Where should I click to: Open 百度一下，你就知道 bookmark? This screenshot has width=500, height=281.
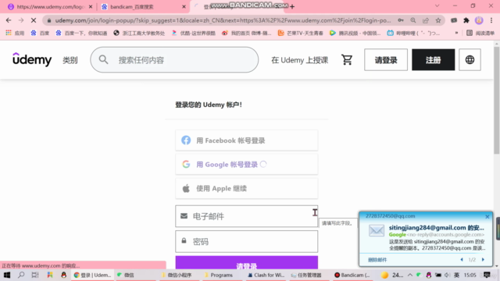point(81,33)
